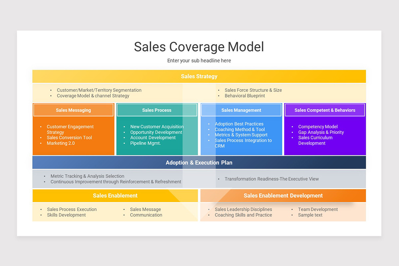
Task: Click the Sales Enablement yellow header
Action: point(115,196)
